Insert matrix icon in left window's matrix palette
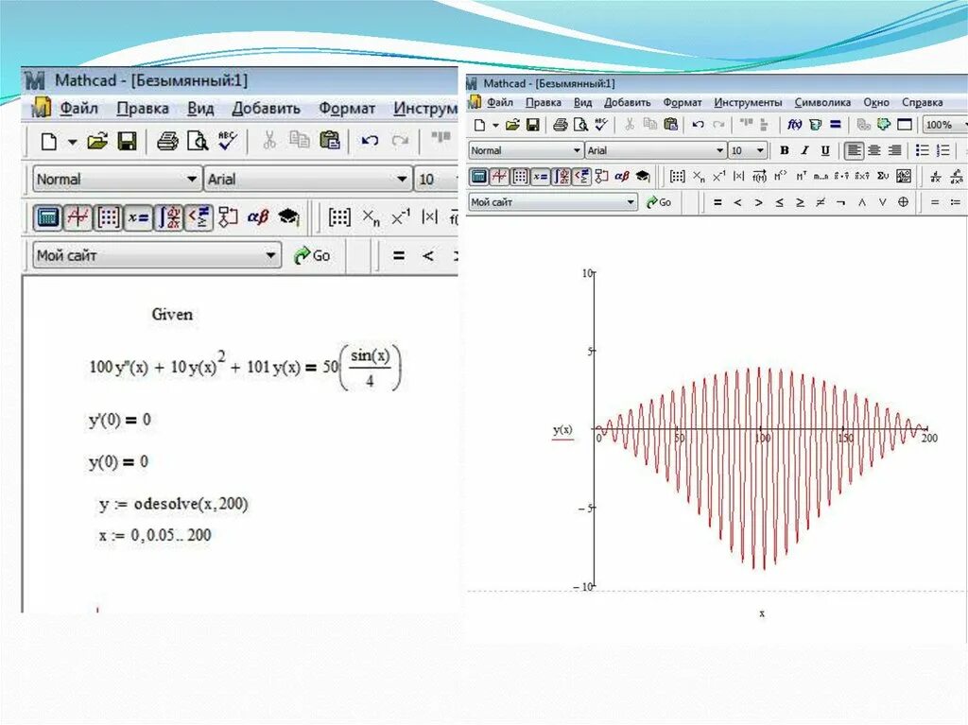 point(339,217)
